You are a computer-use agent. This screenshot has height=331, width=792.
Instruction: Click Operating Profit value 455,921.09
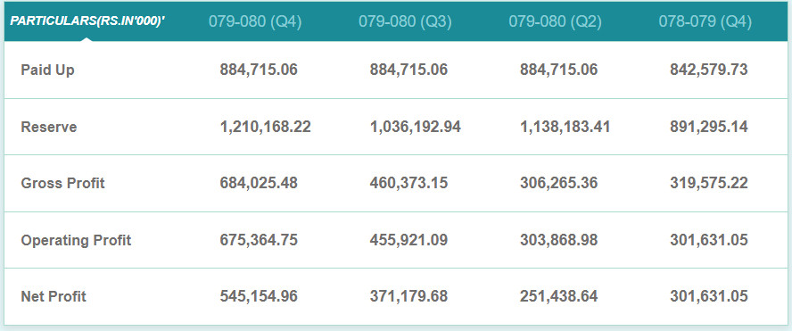click(408, 239)
